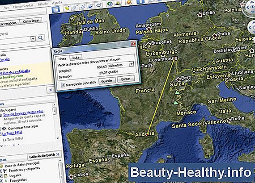Viewport: 255px width, 183px height.
Task: Open the Kilómetros units dropdown
Action: tap(132, 63)
